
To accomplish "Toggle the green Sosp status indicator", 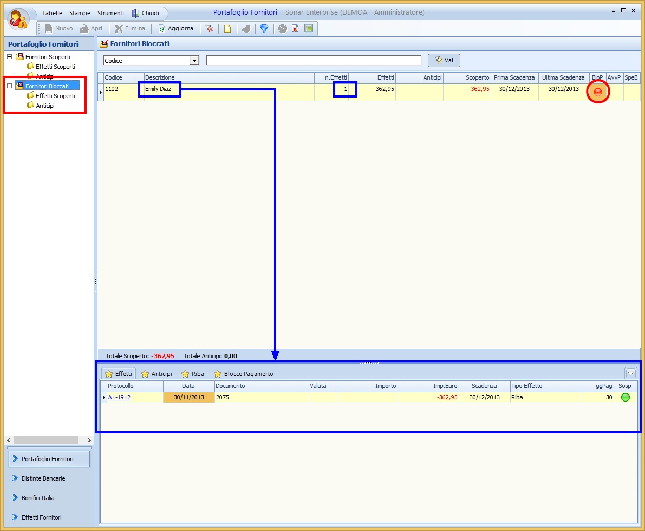I will (x=626, y=397).
